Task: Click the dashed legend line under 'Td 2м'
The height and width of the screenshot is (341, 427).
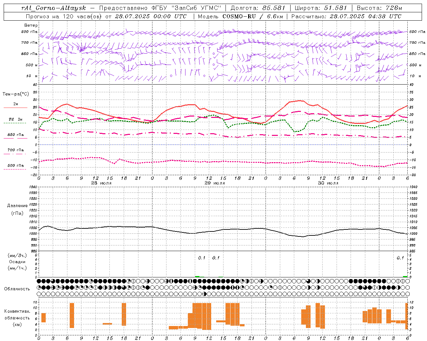Action: [15, 123]
